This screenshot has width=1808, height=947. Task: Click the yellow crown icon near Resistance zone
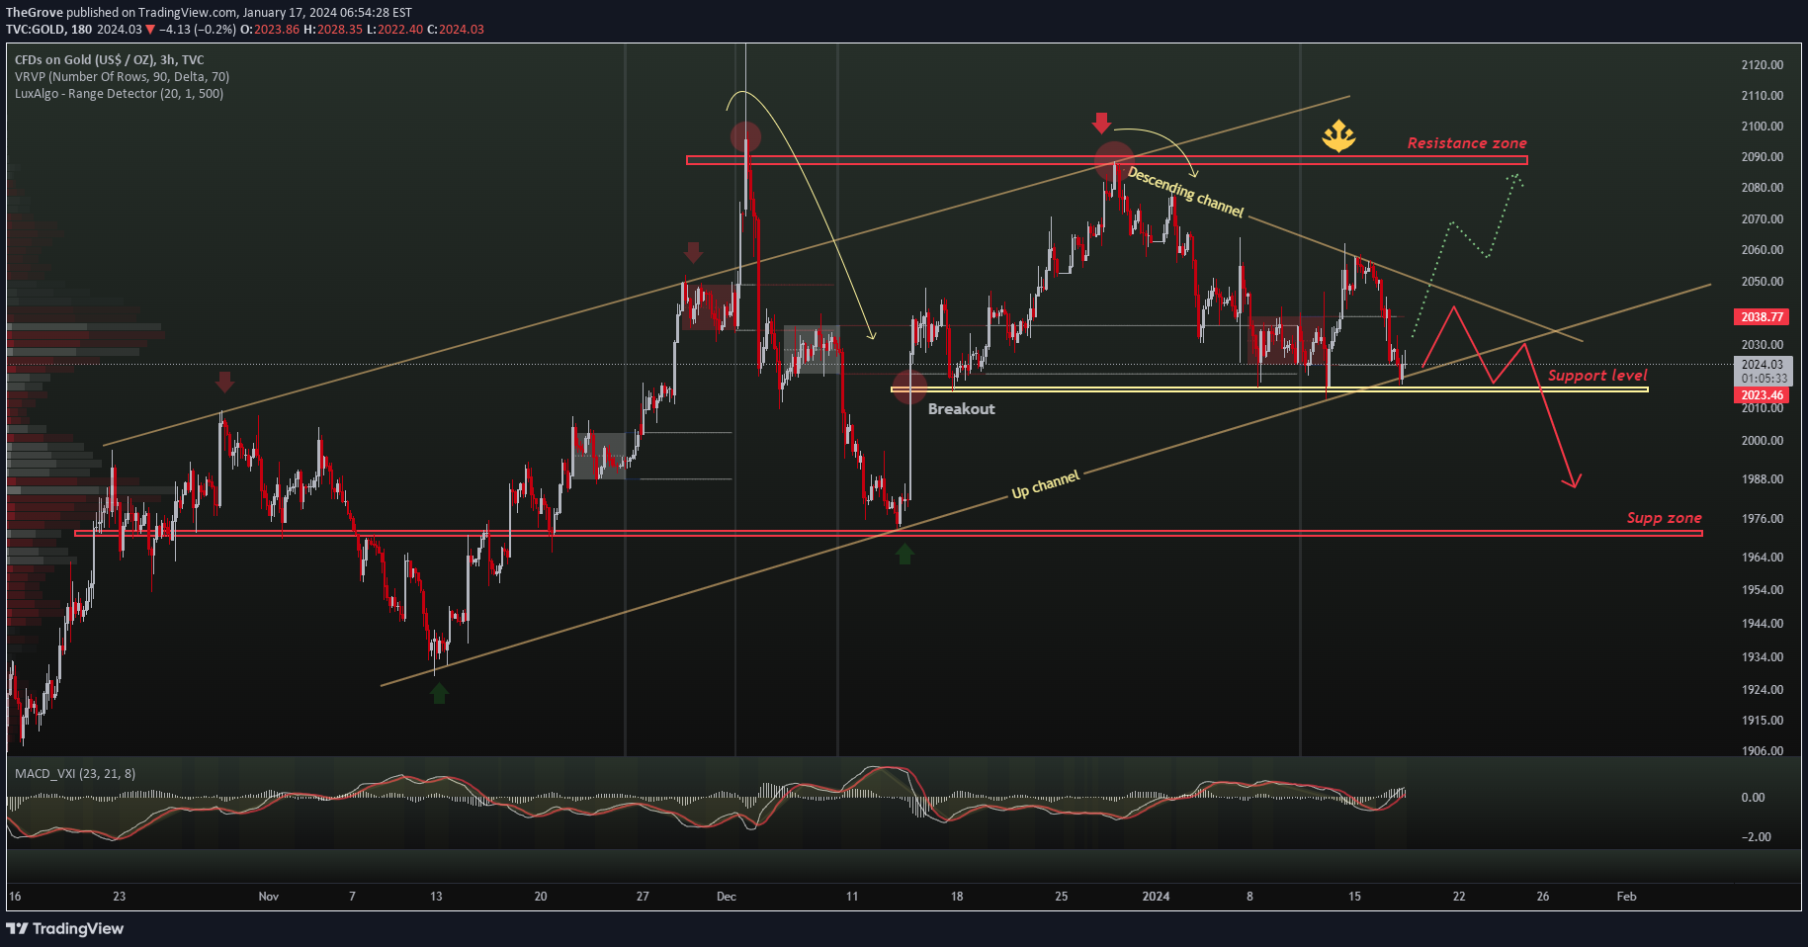[x=1338, y=136]
